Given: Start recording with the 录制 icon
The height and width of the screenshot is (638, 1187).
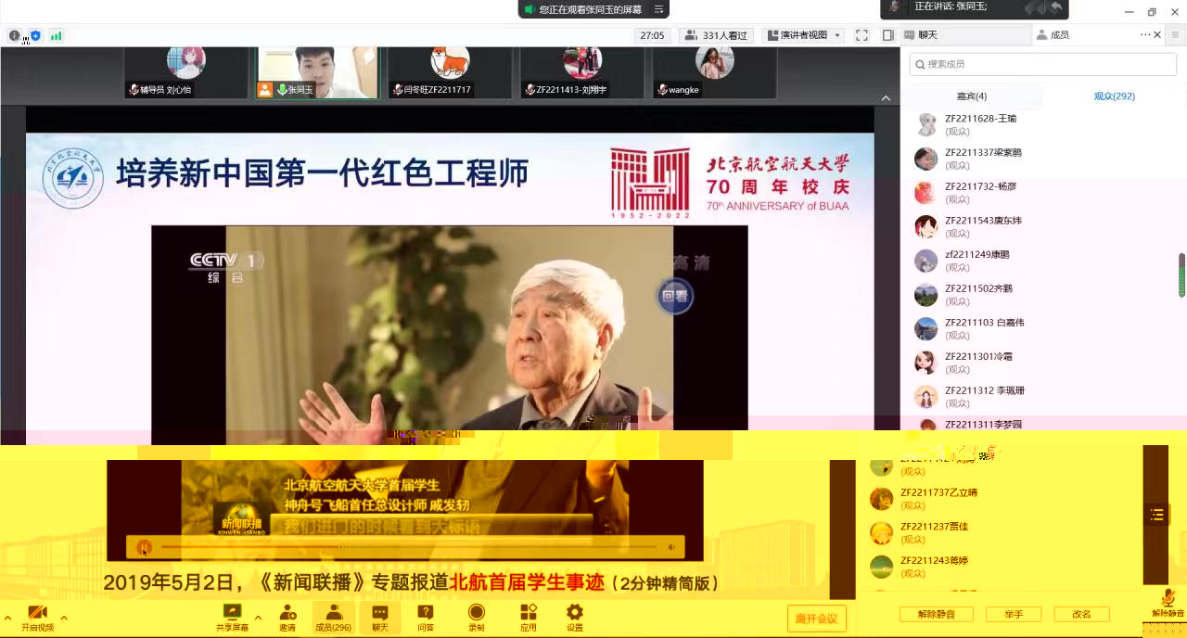Looking at the screenshot, I should coord(476,619).
